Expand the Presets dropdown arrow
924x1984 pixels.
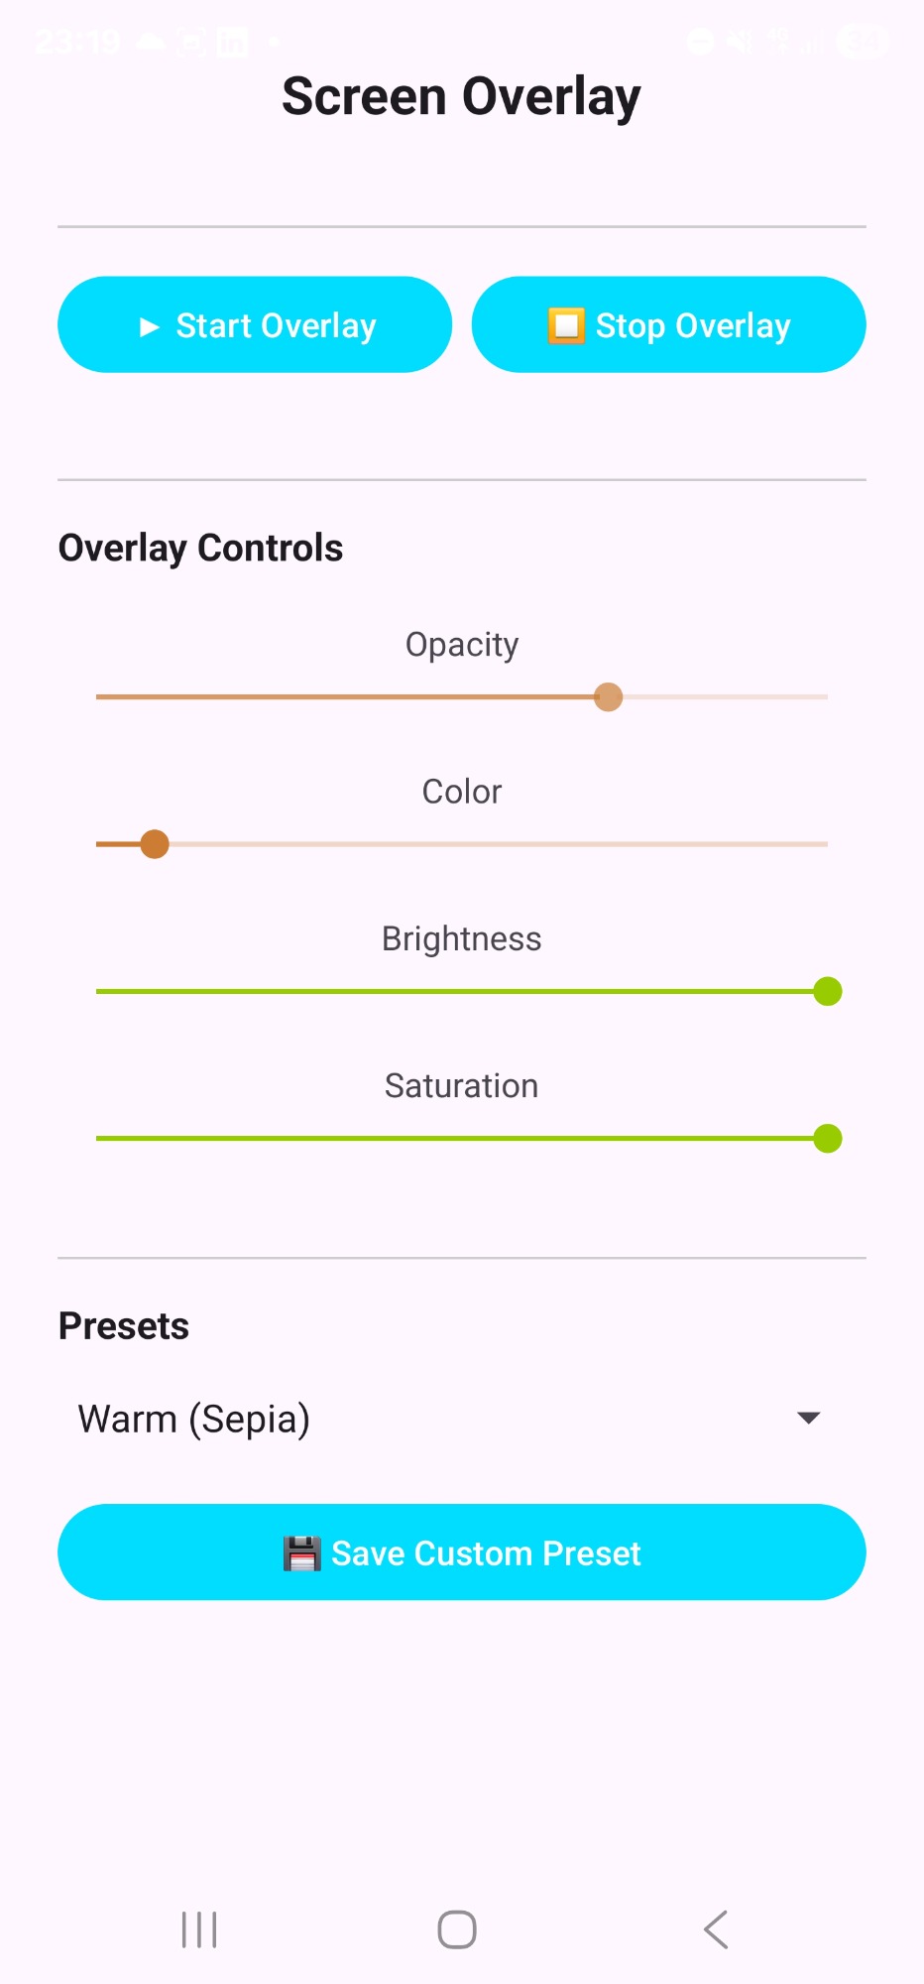click(x=808, y=1418)
